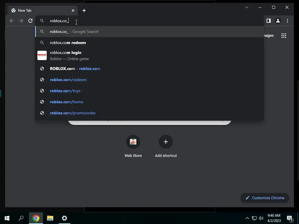Open roblox.com/home suggestion
299x224 pixels.
[x=149, y=102]
